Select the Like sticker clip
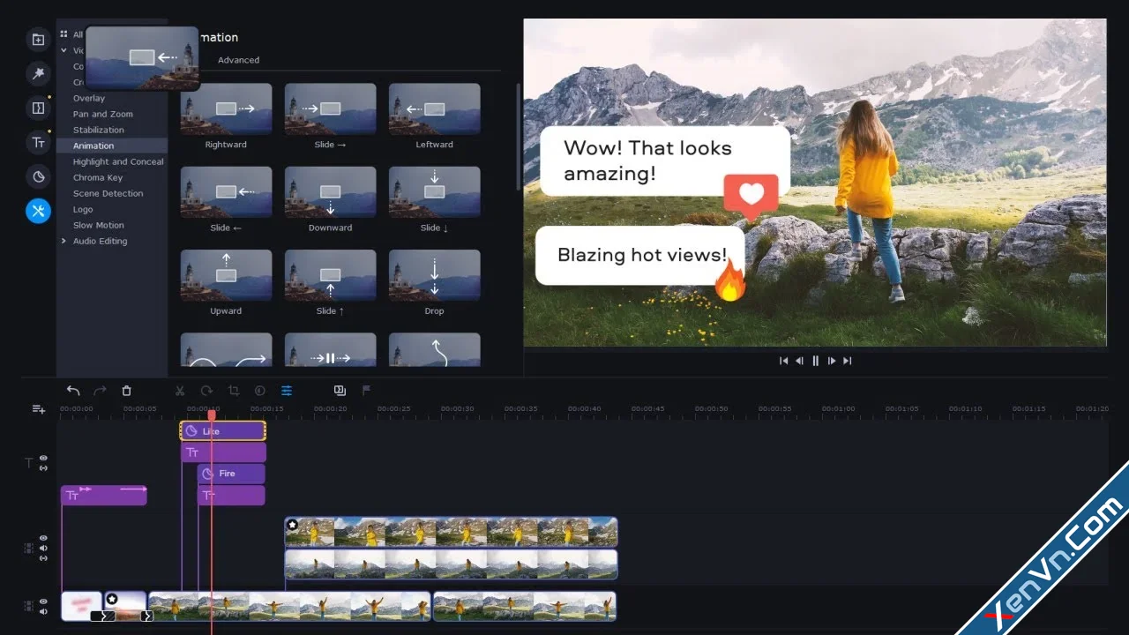The width and height of the screenshot is (1129, 635). [x=222, y=431]
